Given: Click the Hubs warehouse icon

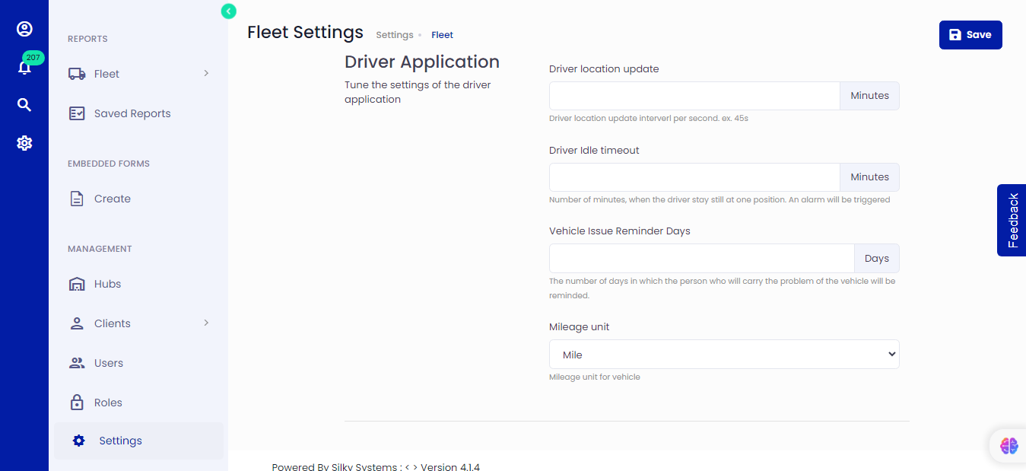Looking at the screenshot, I should point(77,284).
